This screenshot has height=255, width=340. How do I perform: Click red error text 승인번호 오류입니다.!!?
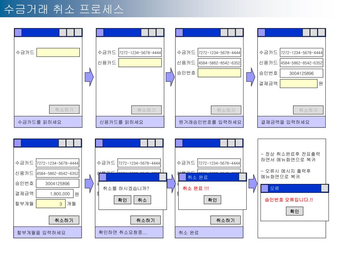[289, 200]
